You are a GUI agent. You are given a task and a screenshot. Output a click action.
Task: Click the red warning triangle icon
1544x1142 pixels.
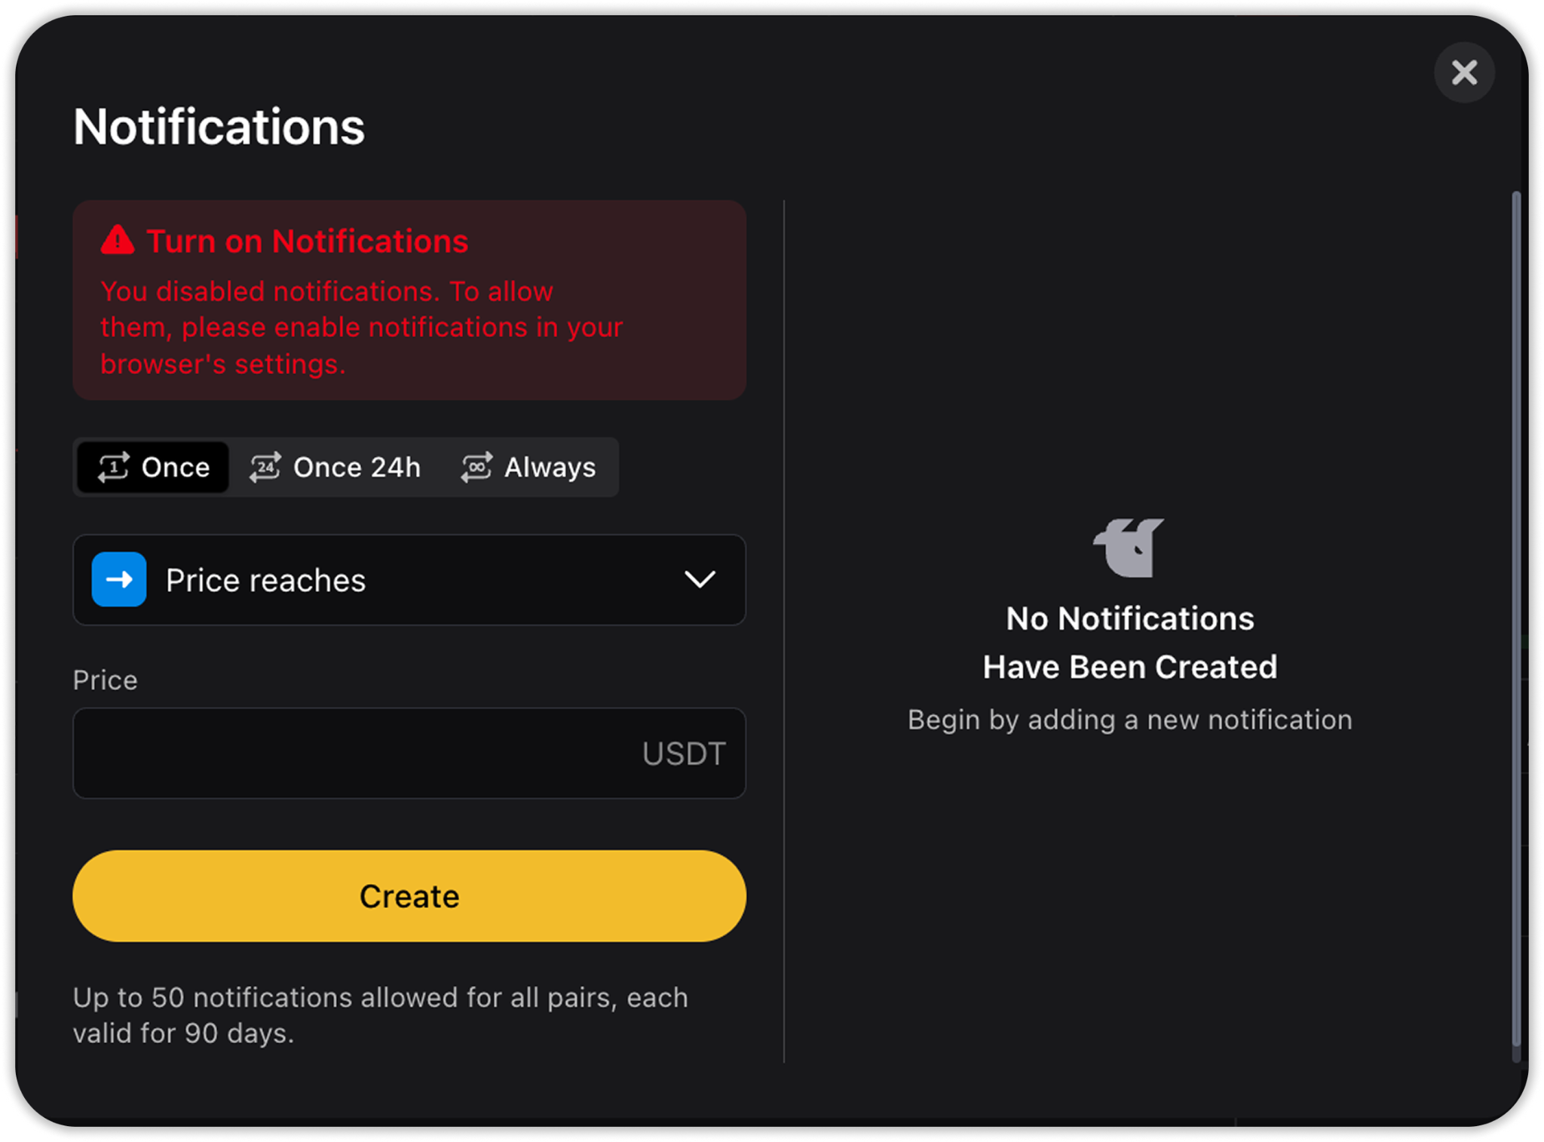coord(118,240)
